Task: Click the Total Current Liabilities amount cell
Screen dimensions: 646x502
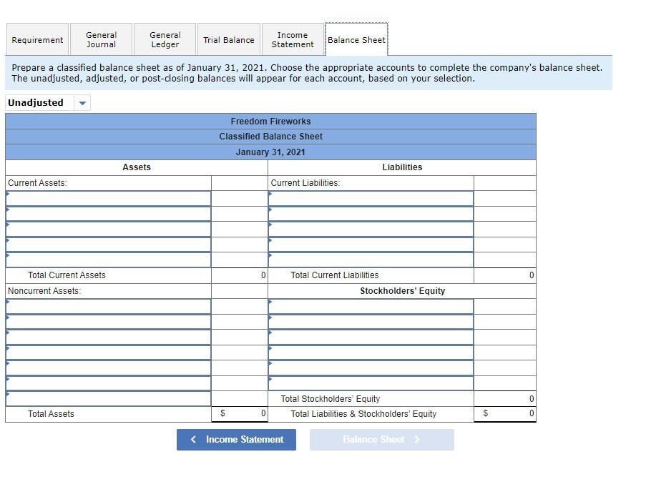Action: [504, 275]
